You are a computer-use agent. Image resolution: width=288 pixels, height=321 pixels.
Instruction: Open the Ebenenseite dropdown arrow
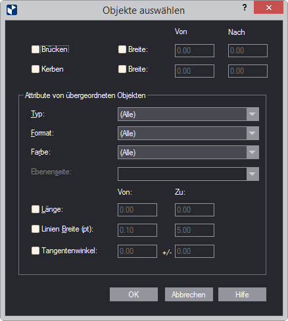point(252,174)
